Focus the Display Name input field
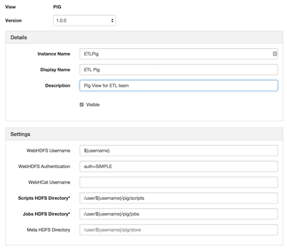The width and height of the screenshot is (287, 248). point(179,70)
